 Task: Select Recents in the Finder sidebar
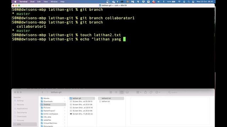pyautogui.click(x=20, y=105)
